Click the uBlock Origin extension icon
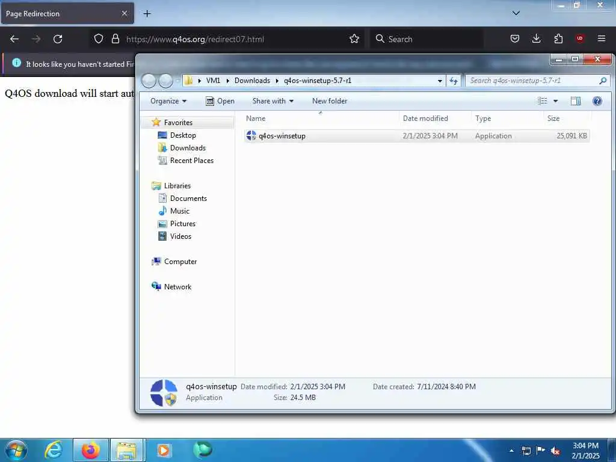 coord(580,39)
